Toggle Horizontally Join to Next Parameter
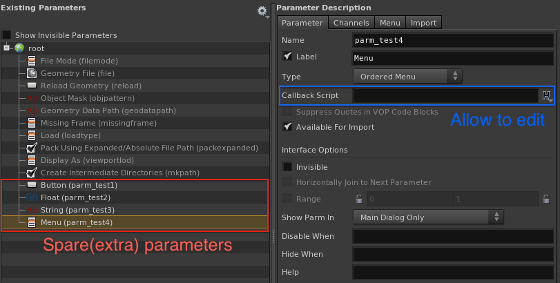This screenshot has height=283, width=560. [287, 182]
